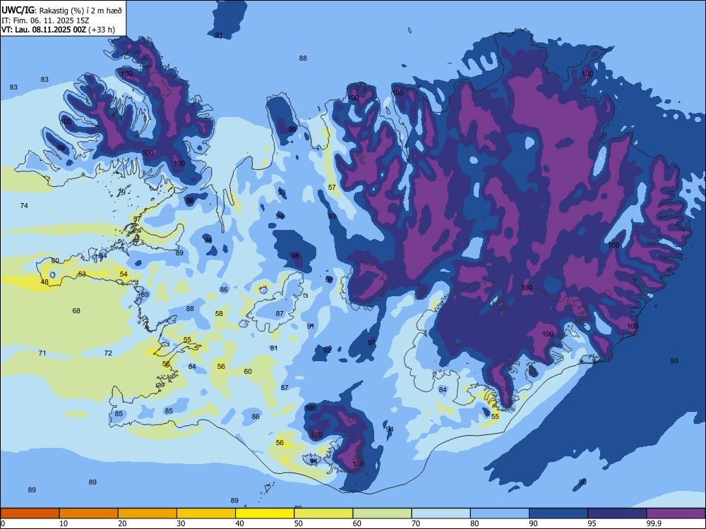The width and height of the screenshot is (706, 529).
Task: Click the medium blue 90–95 legend swatch
Action: coord(558,513)
